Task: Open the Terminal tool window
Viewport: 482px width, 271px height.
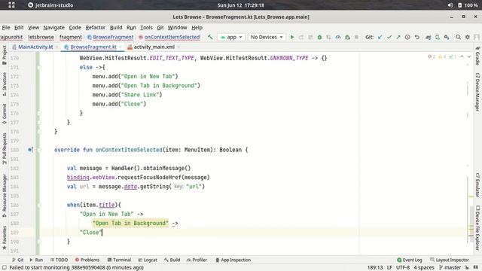Action: [119, 260]
